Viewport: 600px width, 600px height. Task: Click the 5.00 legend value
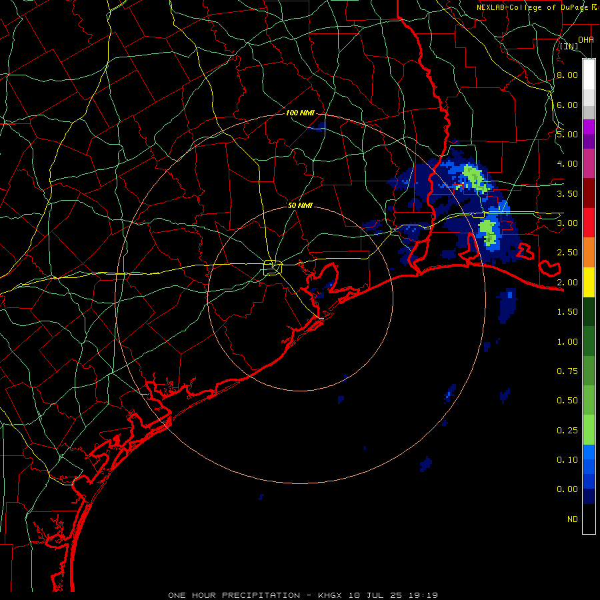[x=567, y=134]
